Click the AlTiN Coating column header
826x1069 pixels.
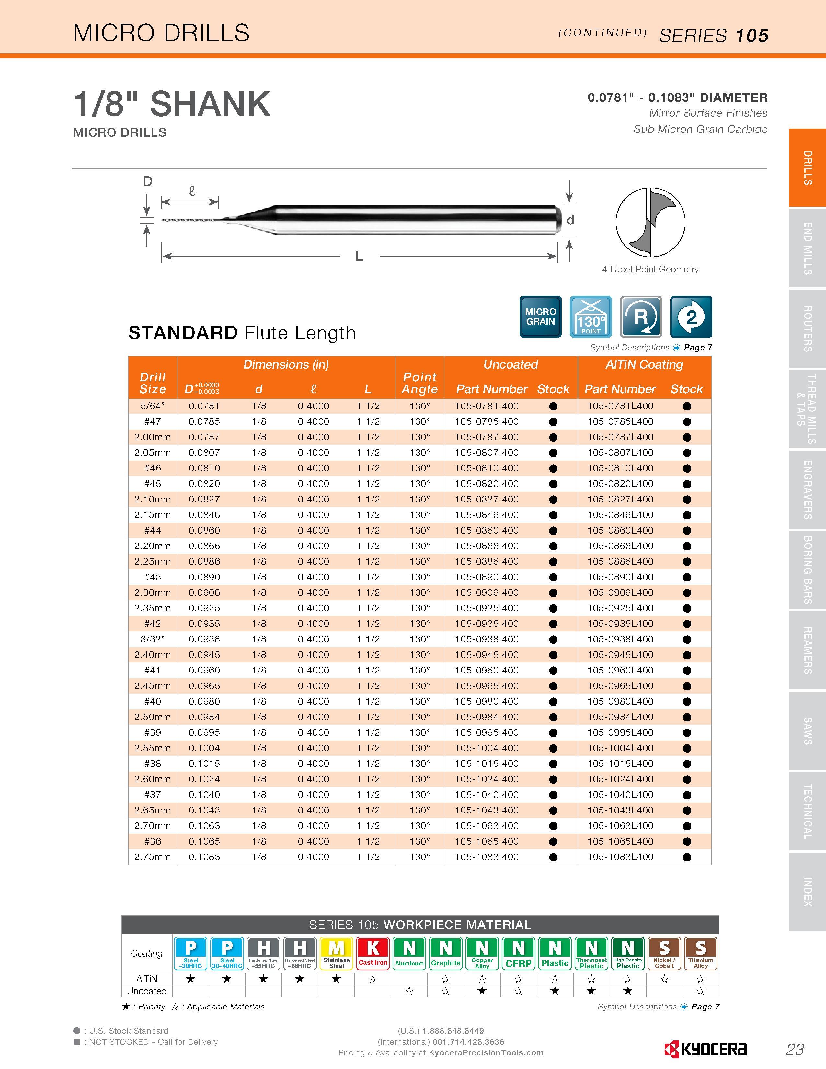(644, 365)
